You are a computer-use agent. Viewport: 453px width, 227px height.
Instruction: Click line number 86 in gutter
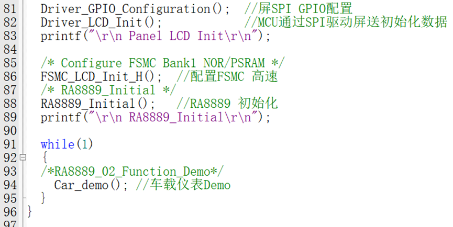click(x=10, y=77)
